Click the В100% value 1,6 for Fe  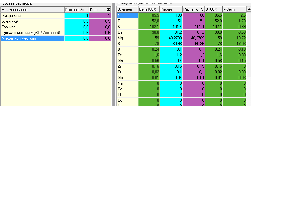(213, 55)
